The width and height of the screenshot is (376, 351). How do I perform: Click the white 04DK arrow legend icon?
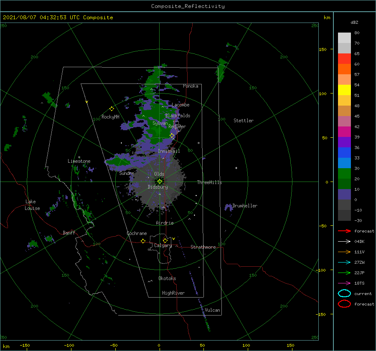pos(344,242)
